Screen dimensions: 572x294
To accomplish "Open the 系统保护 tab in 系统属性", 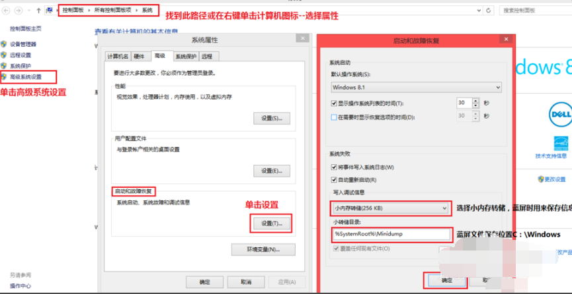I will (x=186, y=56).
